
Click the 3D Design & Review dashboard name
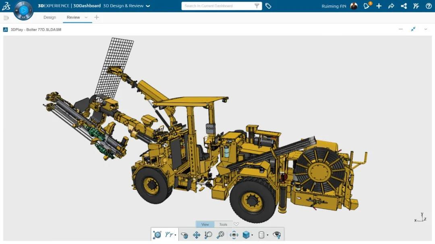pos(123,6)
